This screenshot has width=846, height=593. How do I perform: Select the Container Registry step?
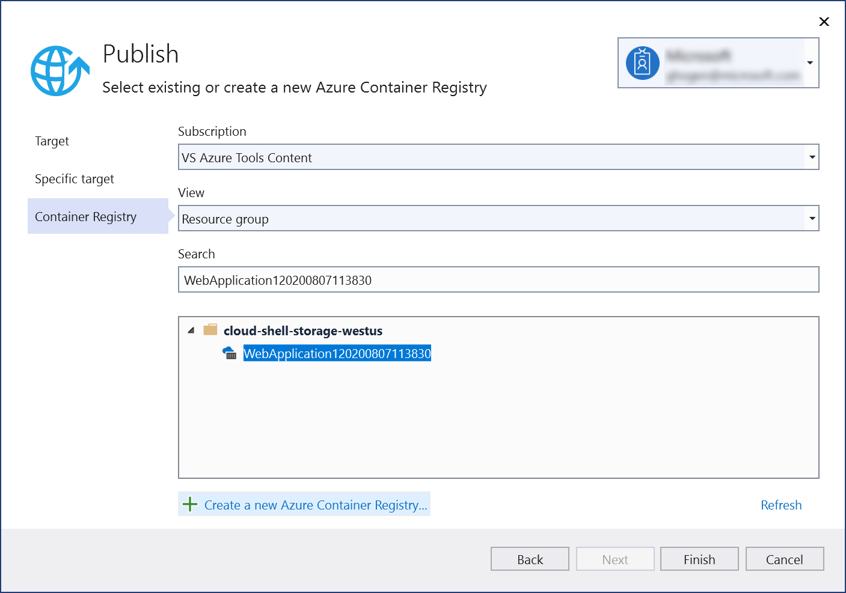pos(85,216)
